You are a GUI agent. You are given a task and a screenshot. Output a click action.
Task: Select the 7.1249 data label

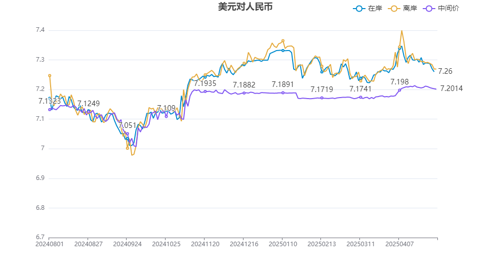[89, 103]
